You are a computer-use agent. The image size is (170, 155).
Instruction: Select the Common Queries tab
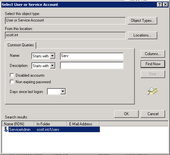click(x=21, y=45)
